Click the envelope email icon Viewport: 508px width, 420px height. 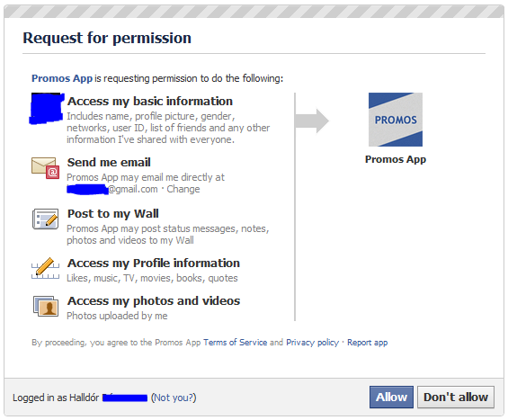[45, 168]
